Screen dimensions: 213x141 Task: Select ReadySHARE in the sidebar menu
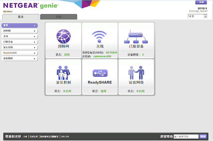coord(20,53)
